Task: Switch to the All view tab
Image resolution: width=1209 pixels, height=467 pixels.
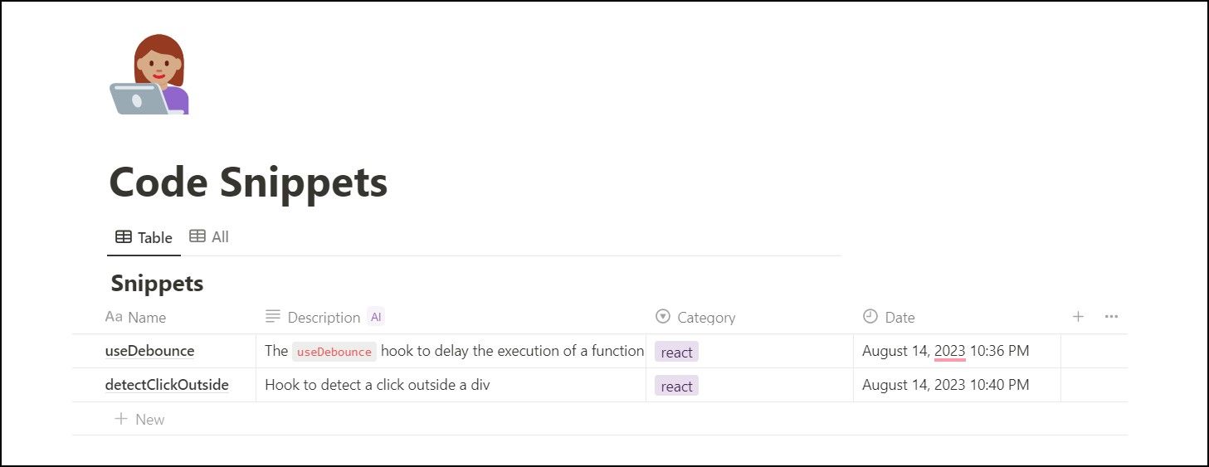Action: pos(209,236)
